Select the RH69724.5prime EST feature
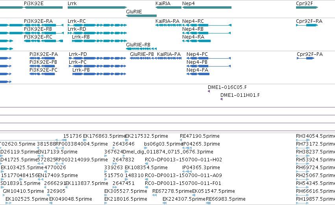The image size is (335, 205). pyautogui.click(x=303, y=172)
